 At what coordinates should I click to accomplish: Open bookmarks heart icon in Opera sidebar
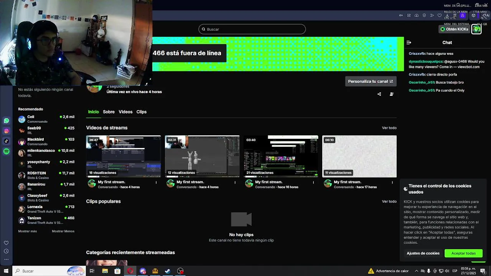6,243
